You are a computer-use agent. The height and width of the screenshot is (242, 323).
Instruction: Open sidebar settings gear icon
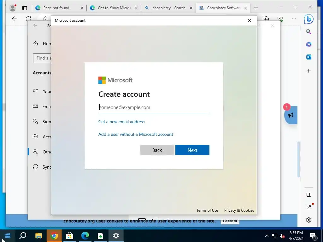pos(308,220)
